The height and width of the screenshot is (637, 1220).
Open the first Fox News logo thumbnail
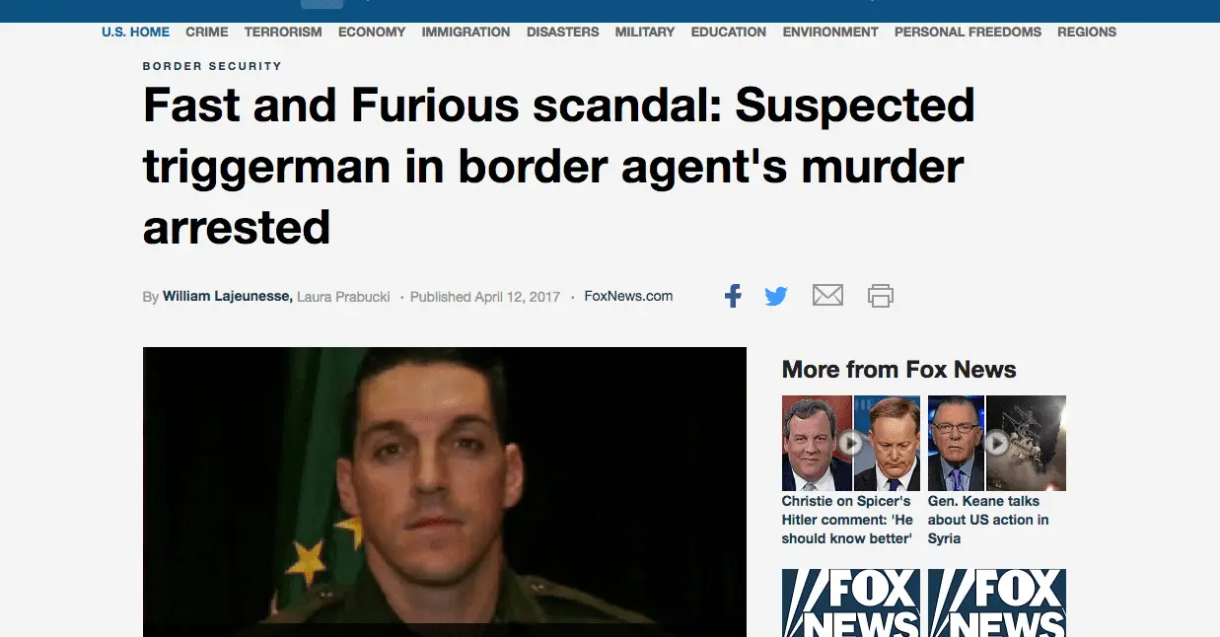coord(851,602)
